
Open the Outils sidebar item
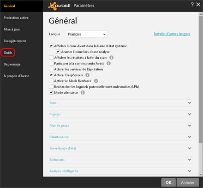pyautogui.click(x=8, y=53)
